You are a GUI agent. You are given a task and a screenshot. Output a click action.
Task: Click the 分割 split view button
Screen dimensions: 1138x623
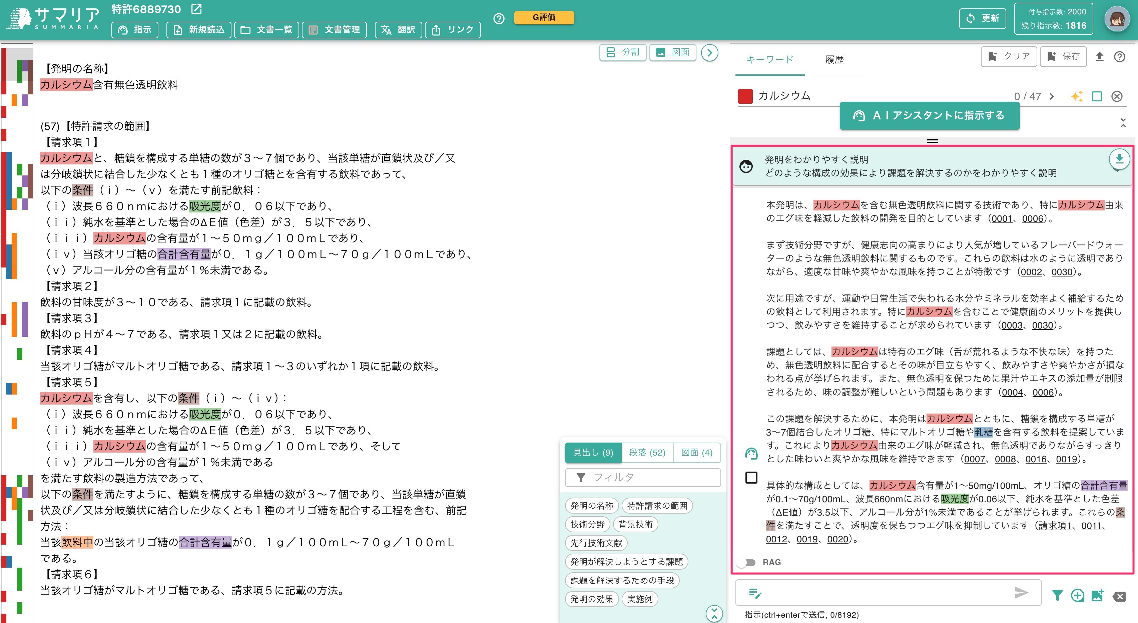[622, 52]
